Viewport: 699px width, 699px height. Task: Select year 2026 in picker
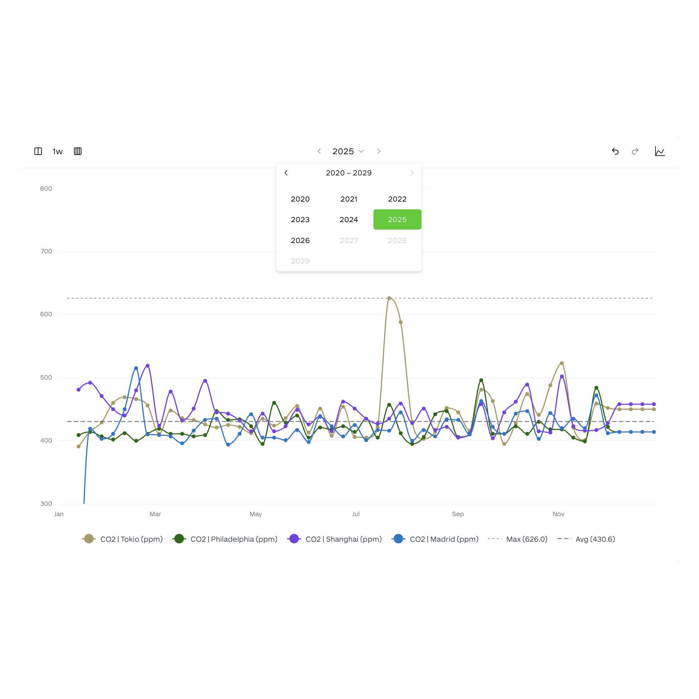[x=300, y=240]
